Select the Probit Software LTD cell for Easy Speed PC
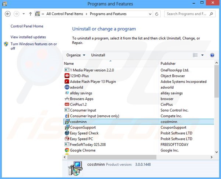 pos(176,139)
